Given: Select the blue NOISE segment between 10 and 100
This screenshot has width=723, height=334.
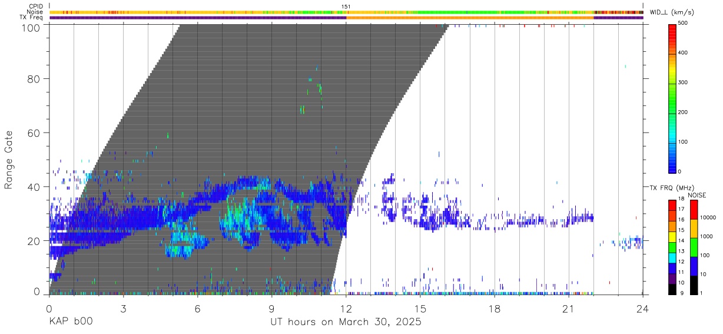Looking at the screenshot, I should coord(694,266).
